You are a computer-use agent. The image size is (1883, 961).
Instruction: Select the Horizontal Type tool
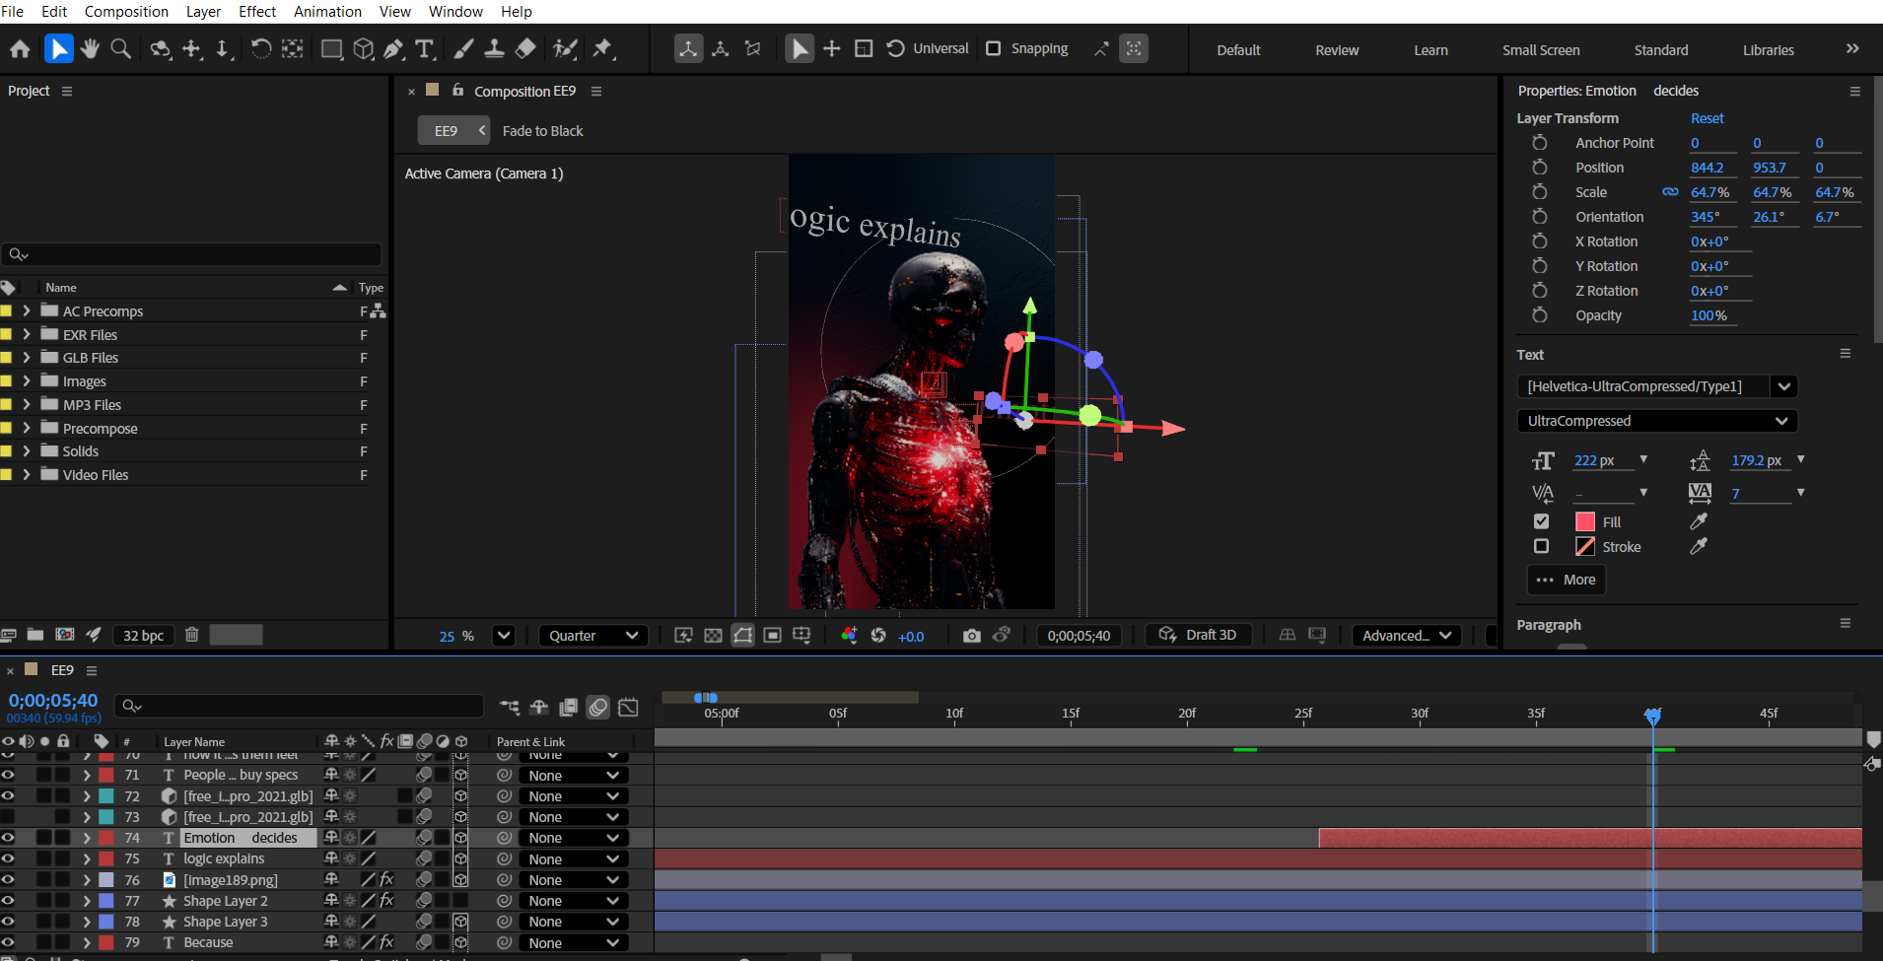coord(425,48)
